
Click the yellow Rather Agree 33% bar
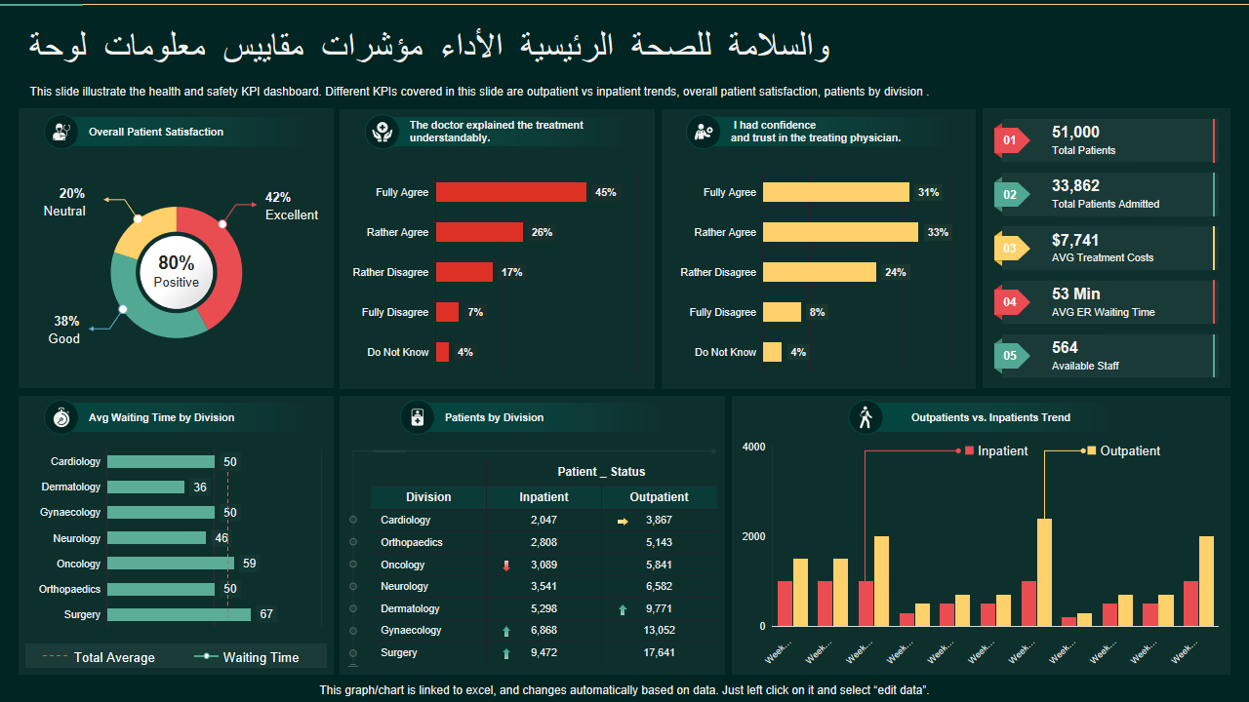coord(840,232)
